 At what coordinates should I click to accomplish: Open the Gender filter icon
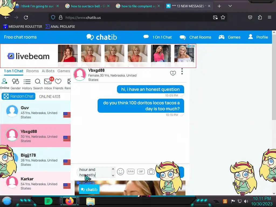pos(15,84)
